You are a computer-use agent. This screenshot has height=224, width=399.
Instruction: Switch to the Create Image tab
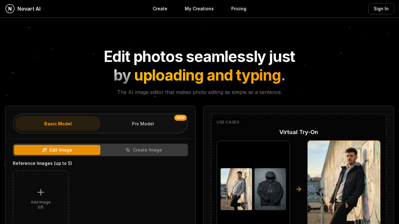click(x=144, y=150)
